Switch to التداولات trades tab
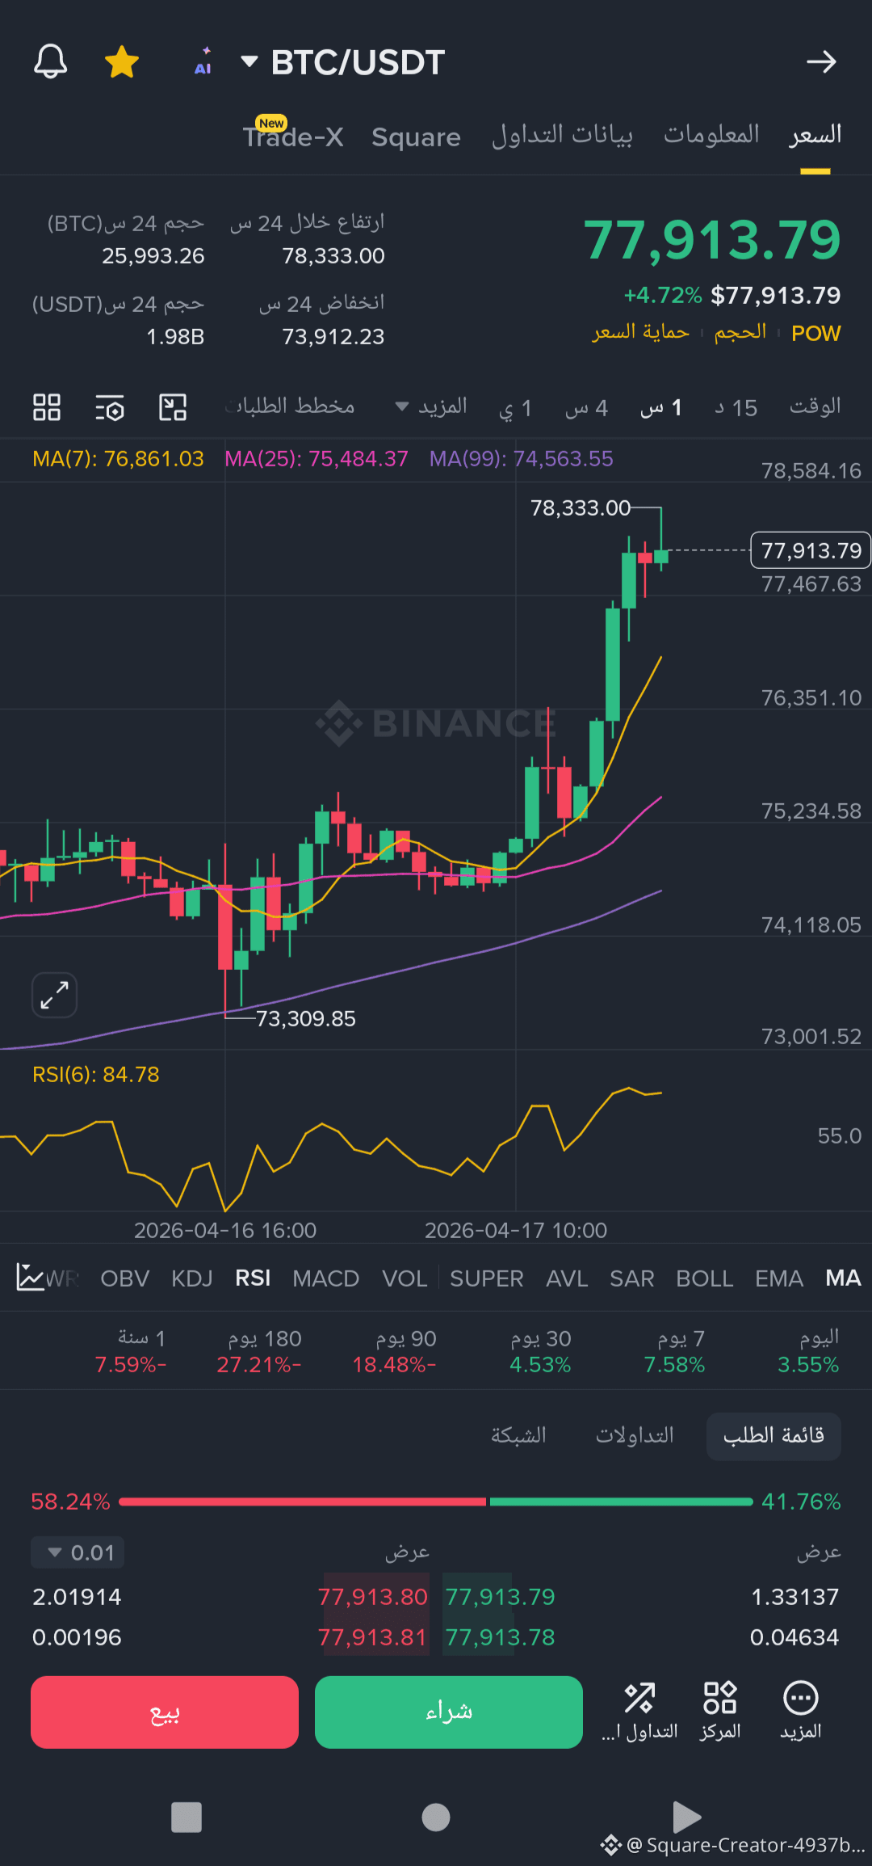The image size is (872, 1866). pos(635,1436)
